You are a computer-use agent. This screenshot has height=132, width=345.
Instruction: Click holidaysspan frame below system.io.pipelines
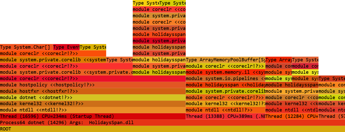(x=225, y=85)
